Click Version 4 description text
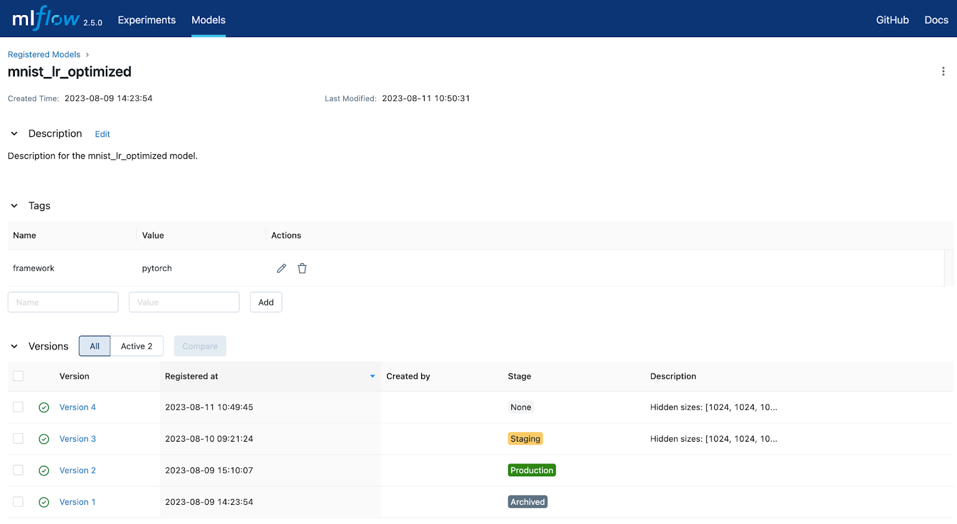This screenshot has width=957, height=524. 714,407
